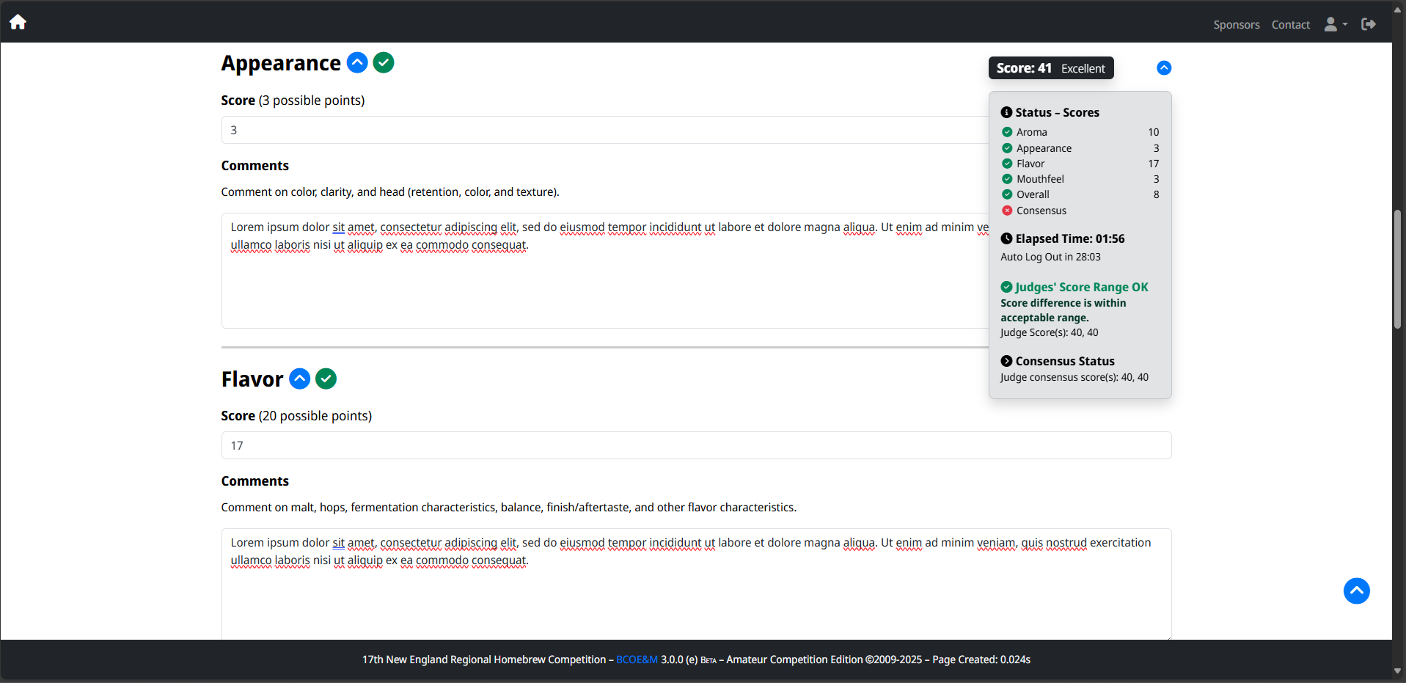Click the home icon in navbar
The width and height of the screenshot is (1406, 683).
(18, 22)
